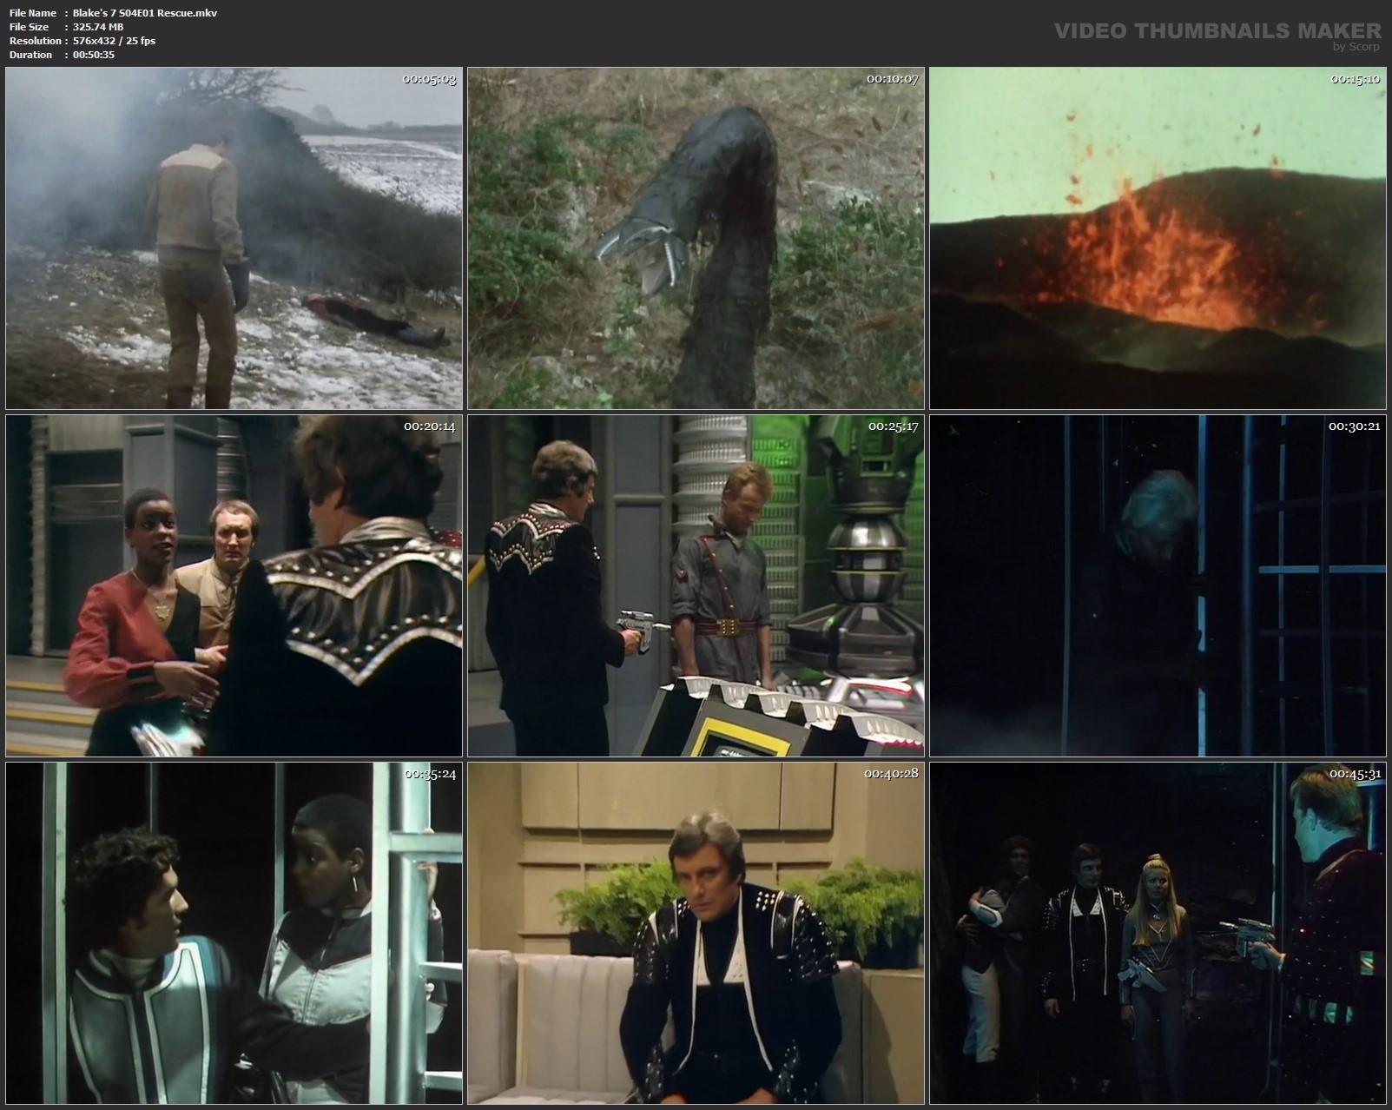Click the 00:25:17 timestamp label
Viewport: 1392px width, 1110px height.
click(x=892, y=426)
